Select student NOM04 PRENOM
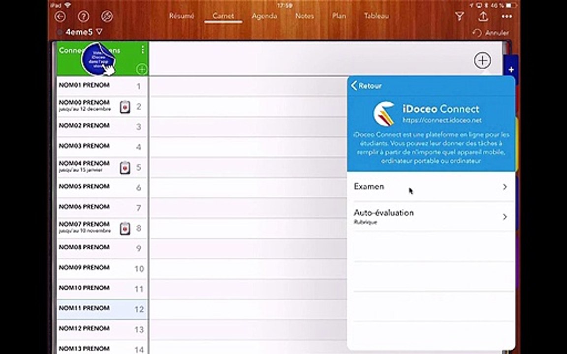The image size is (567, 354). point(84,163)
